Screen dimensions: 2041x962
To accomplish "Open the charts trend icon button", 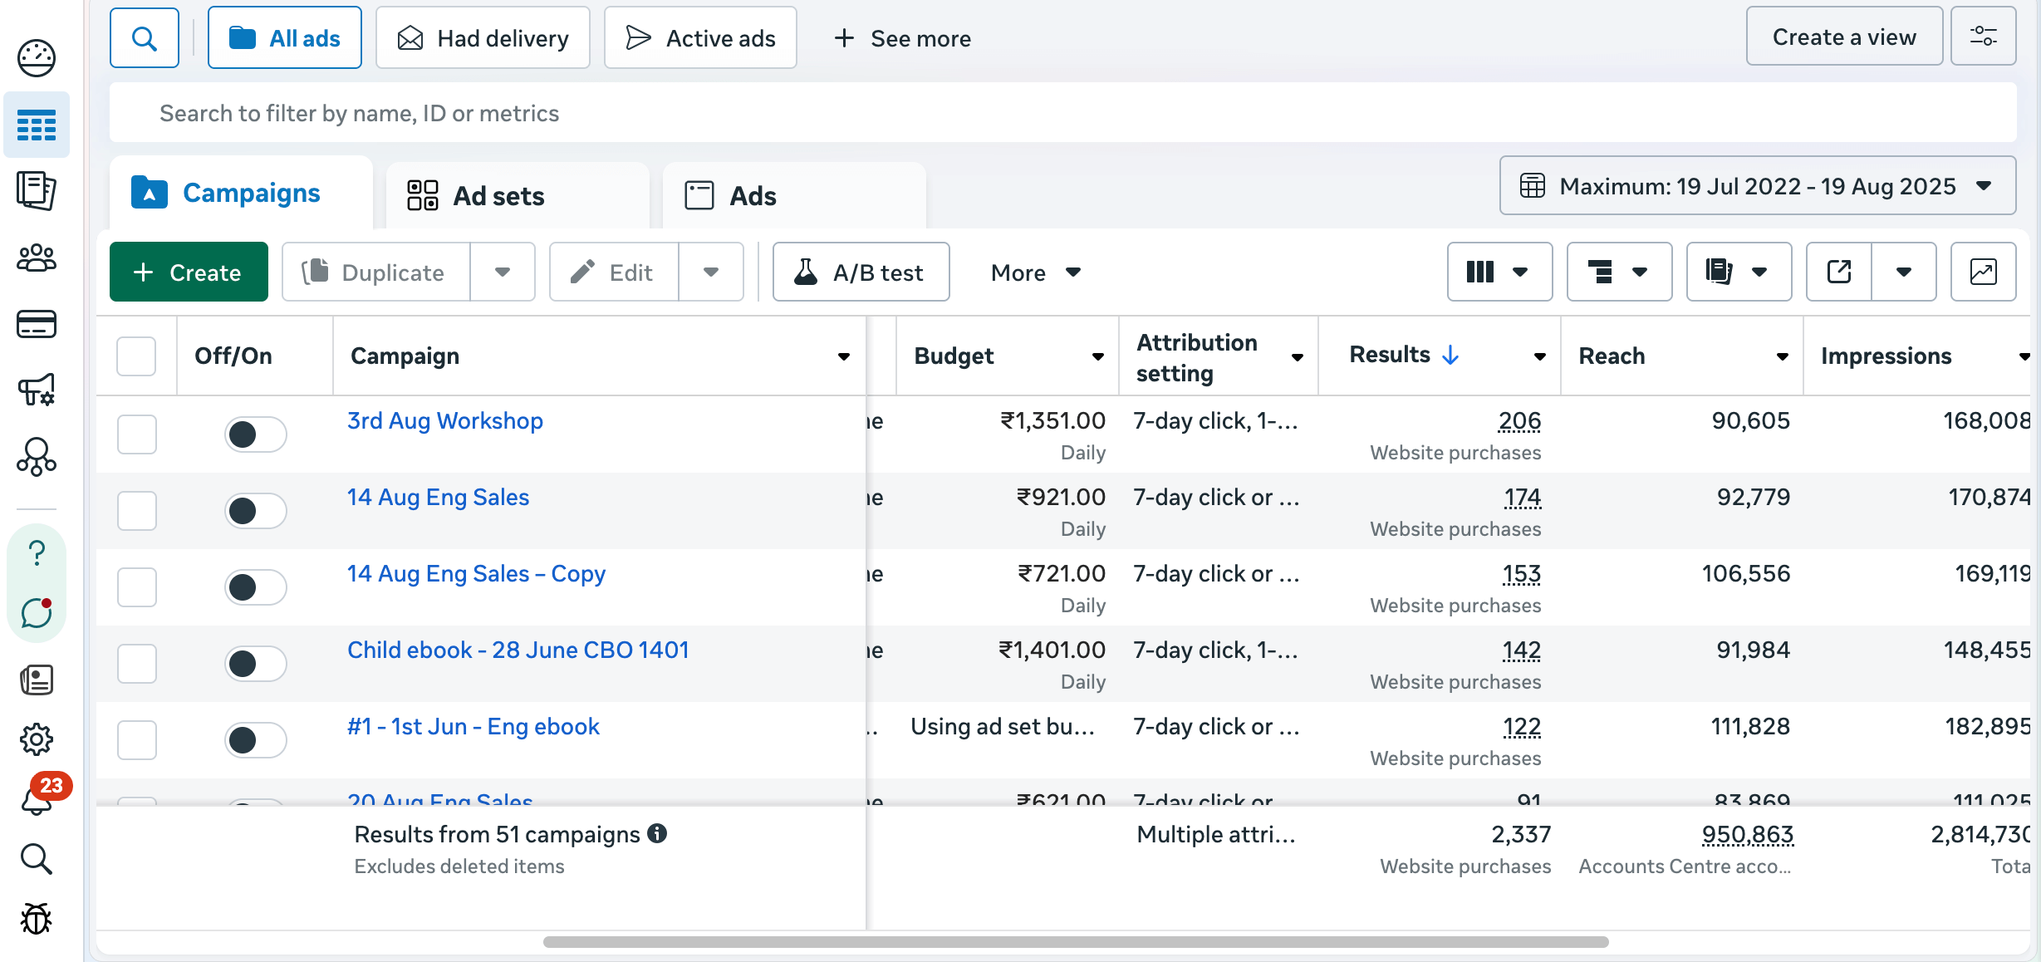I will click(1984, 272).
